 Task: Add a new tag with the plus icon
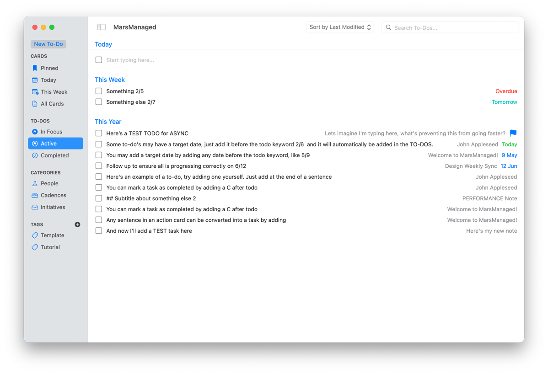(x=78, y=224)
